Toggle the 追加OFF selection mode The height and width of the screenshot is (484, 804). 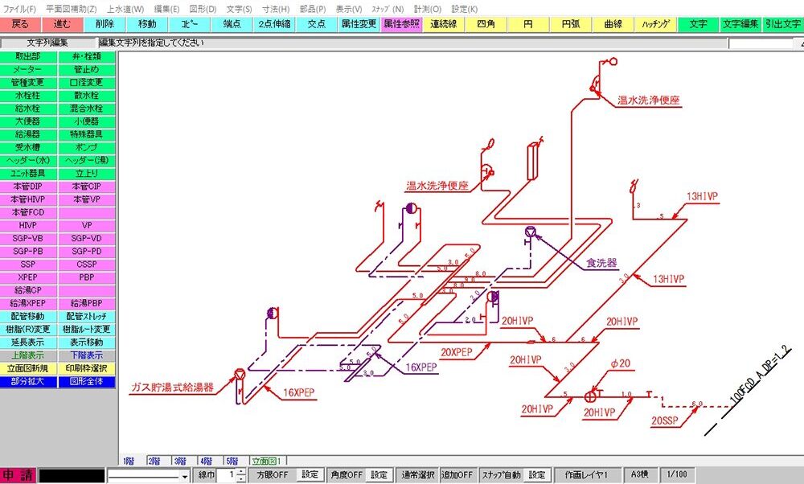tap(457, 475)
